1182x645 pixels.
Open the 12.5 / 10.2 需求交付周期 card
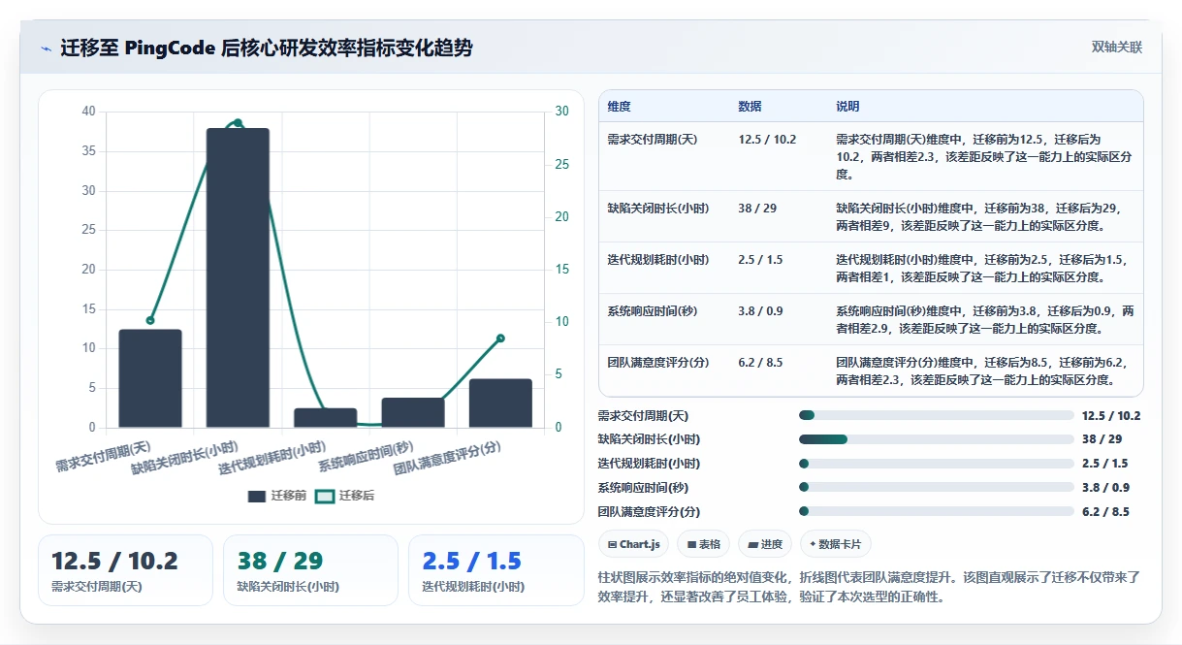coord(125,570)
